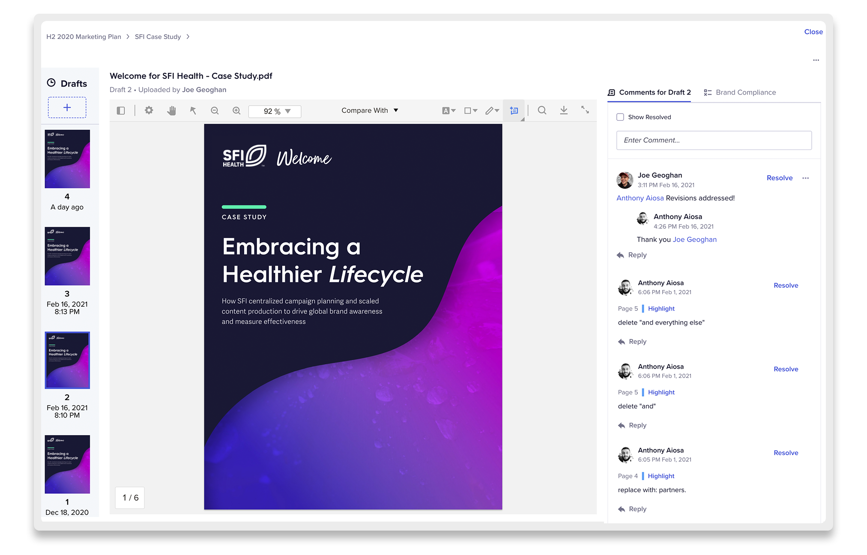Click Enter Comment input field
Viewport: 867px width, 555px height.
[x=714, y=140]
